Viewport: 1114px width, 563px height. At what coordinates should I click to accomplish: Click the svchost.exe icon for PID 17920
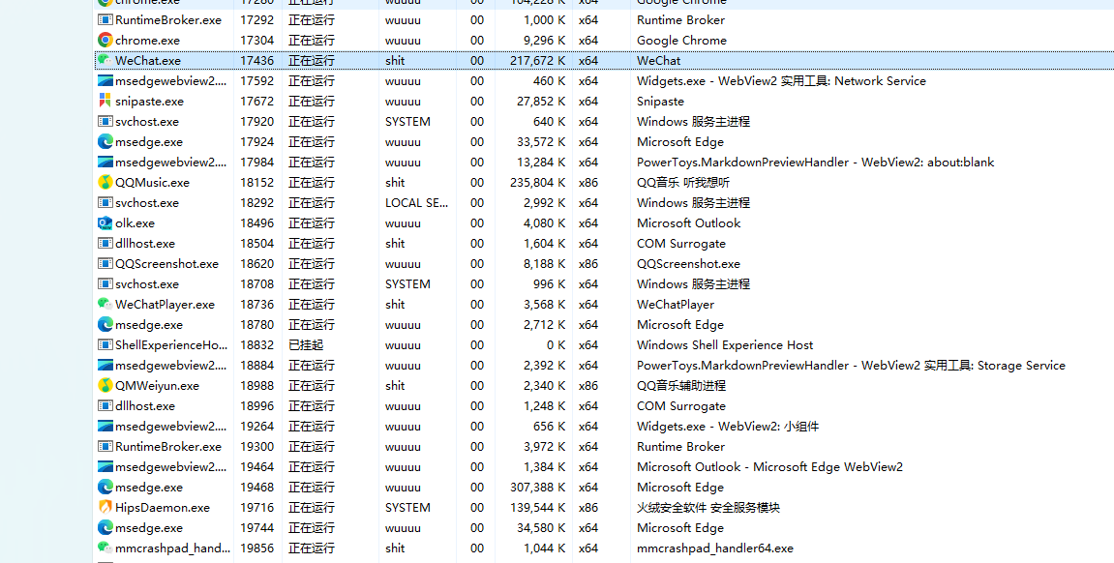pos(105,122)
